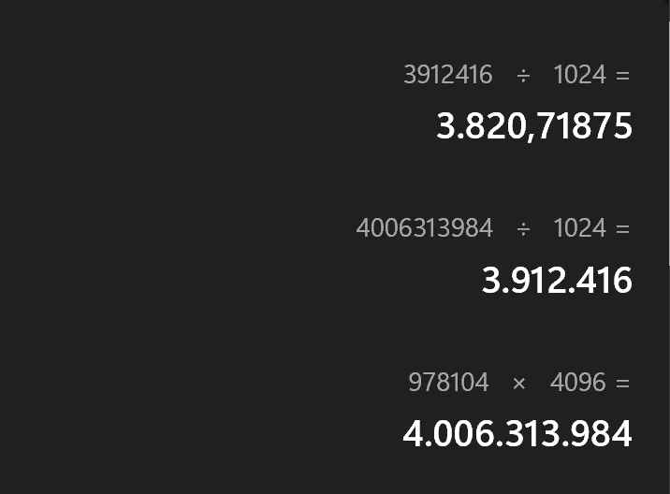Select the history result 4.006.313.984
The image size is (670, 494).
(x=517, y=434)
